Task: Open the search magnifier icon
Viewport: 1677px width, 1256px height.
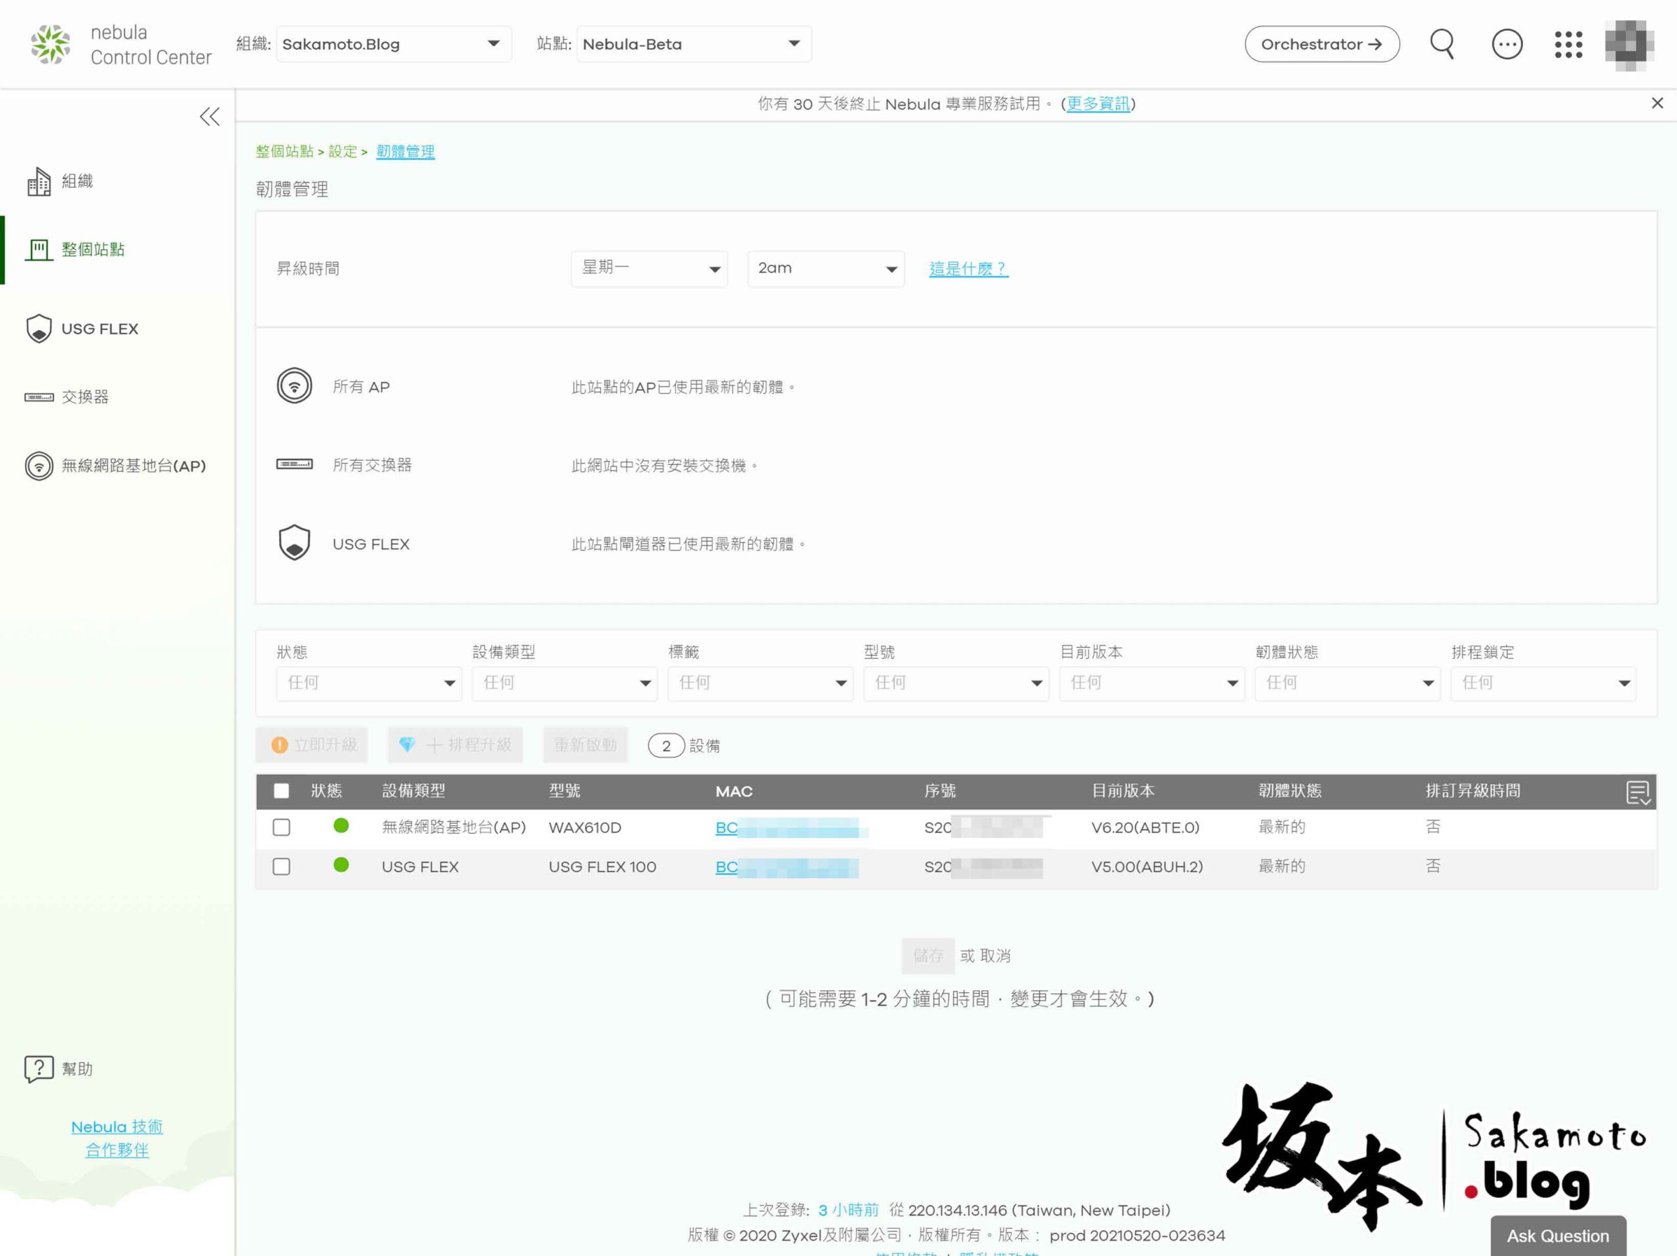Action: pyautogui.click(x=1442, y=44)
